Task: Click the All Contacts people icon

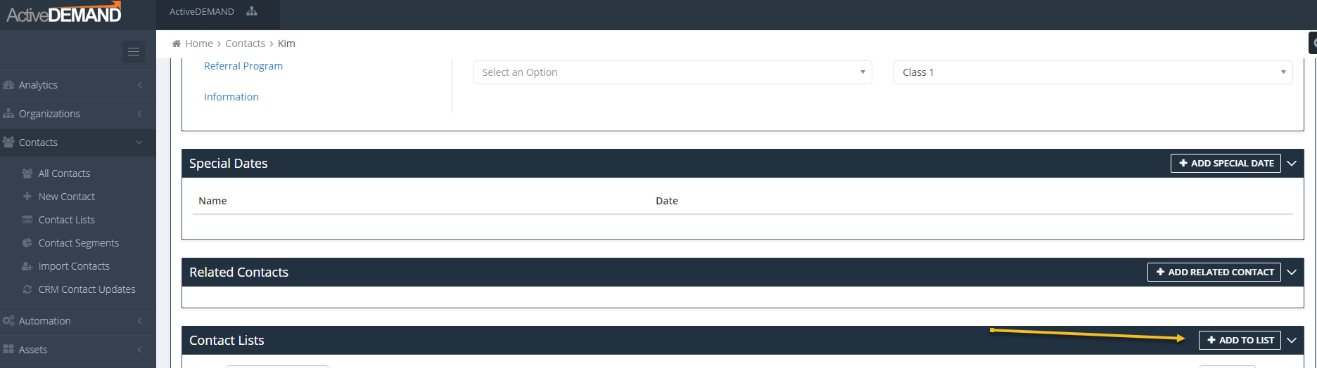Action: (27, 173)
